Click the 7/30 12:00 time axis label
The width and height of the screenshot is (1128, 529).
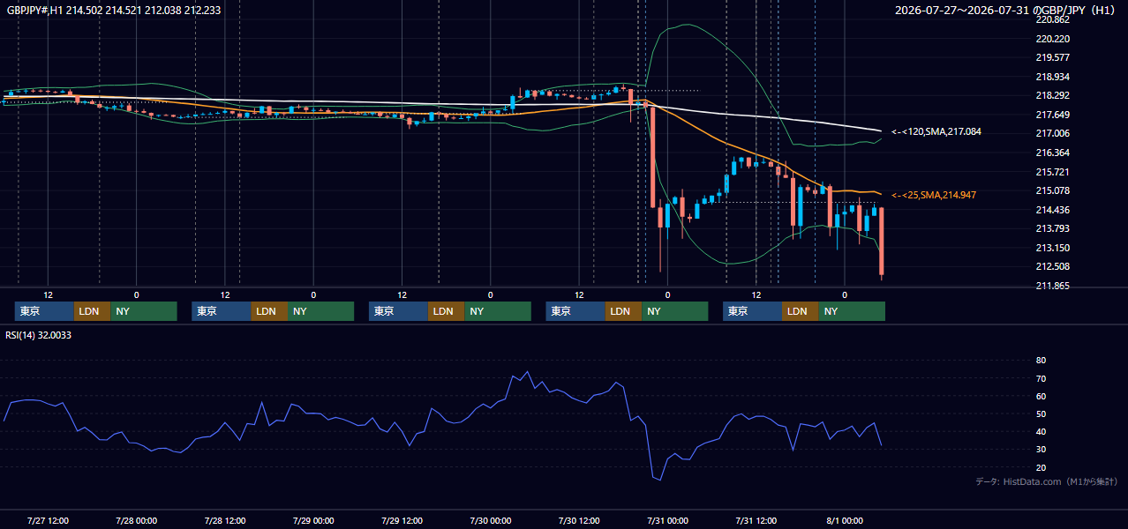tap(579, 520)
